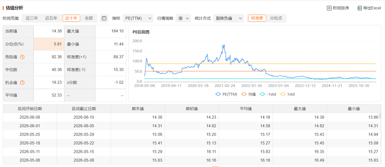This screenshot has width=385, height=167.
Task: Open the 剔除负值 statistics dropdown
Action: (229, 18)
